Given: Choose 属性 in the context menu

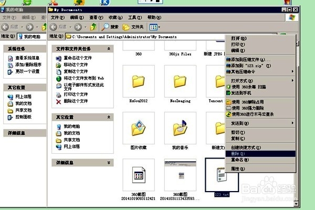Looking at the screenshot, I should 260,169.
